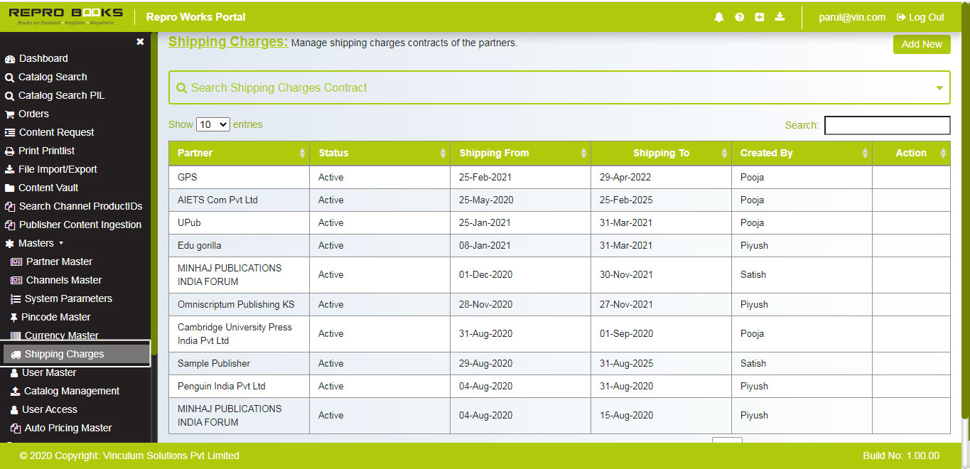Click the help question mark icon
Image resolution: width=970 pixels, height=469 pixels.
739,16
